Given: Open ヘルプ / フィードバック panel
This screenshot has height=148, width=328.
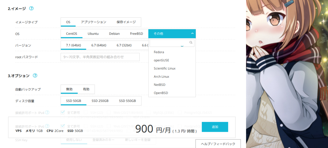Looking at the screenshot, I should click(x=218, y=144).
